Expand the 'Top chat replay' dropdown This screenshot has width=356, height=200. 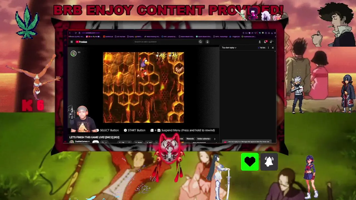[x=229, y=48]
